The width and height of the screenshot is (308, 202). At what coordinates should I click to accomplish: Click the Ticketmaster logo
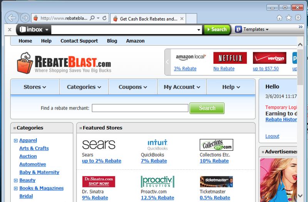[216, 182]
